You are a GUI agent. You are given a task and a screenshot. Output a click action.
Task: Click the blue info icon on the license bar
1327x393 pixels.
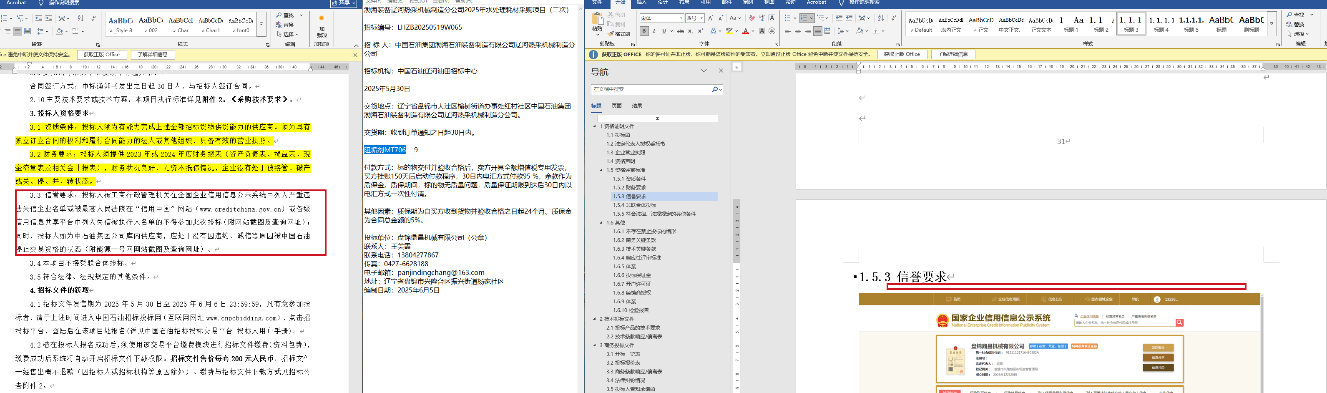pyautogui.click(x=593, y=54)
